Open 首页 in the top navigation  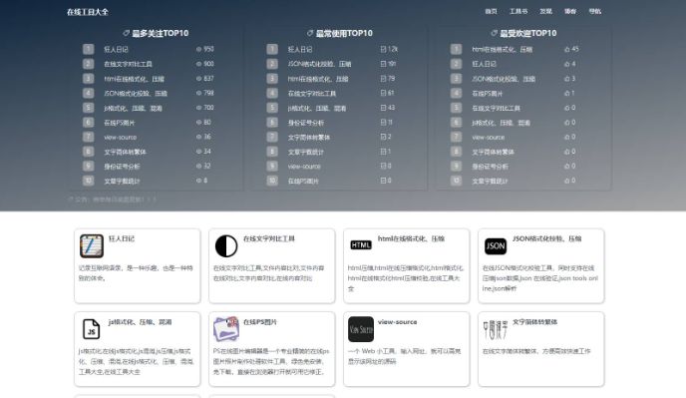click(x=491, y=11)
